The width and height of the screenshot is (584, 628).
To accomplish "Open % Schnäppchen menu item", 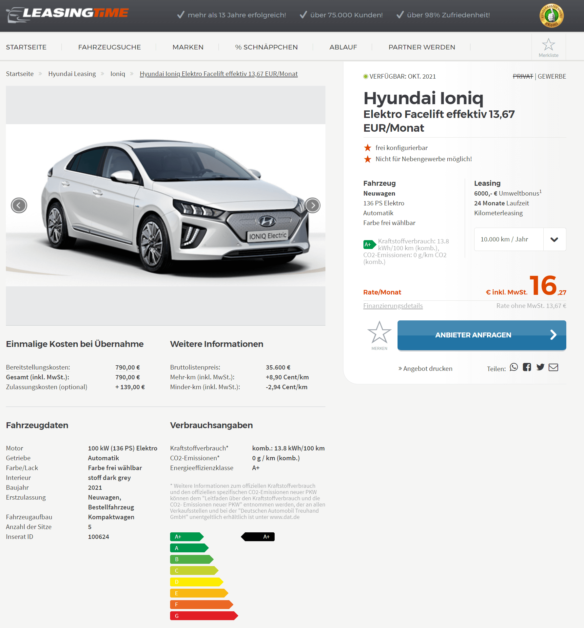I will [x=266, y=47].
